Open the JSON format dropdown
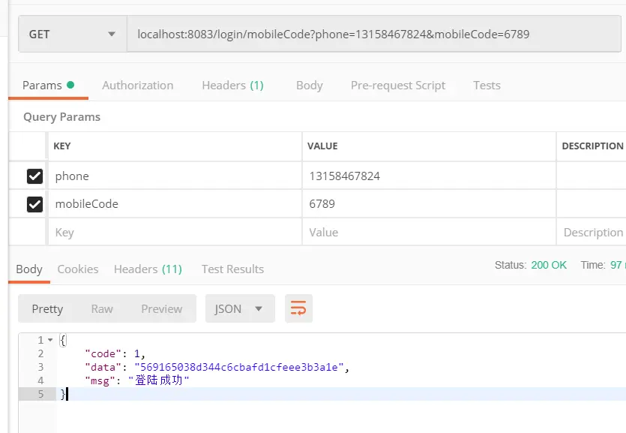This screenshot has height=433, width=626. pyautogui.click(x=239, y=308)
